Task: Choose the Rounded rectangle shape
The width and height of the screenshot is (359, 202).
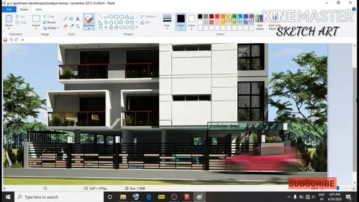Action: (x=122, y=17)
